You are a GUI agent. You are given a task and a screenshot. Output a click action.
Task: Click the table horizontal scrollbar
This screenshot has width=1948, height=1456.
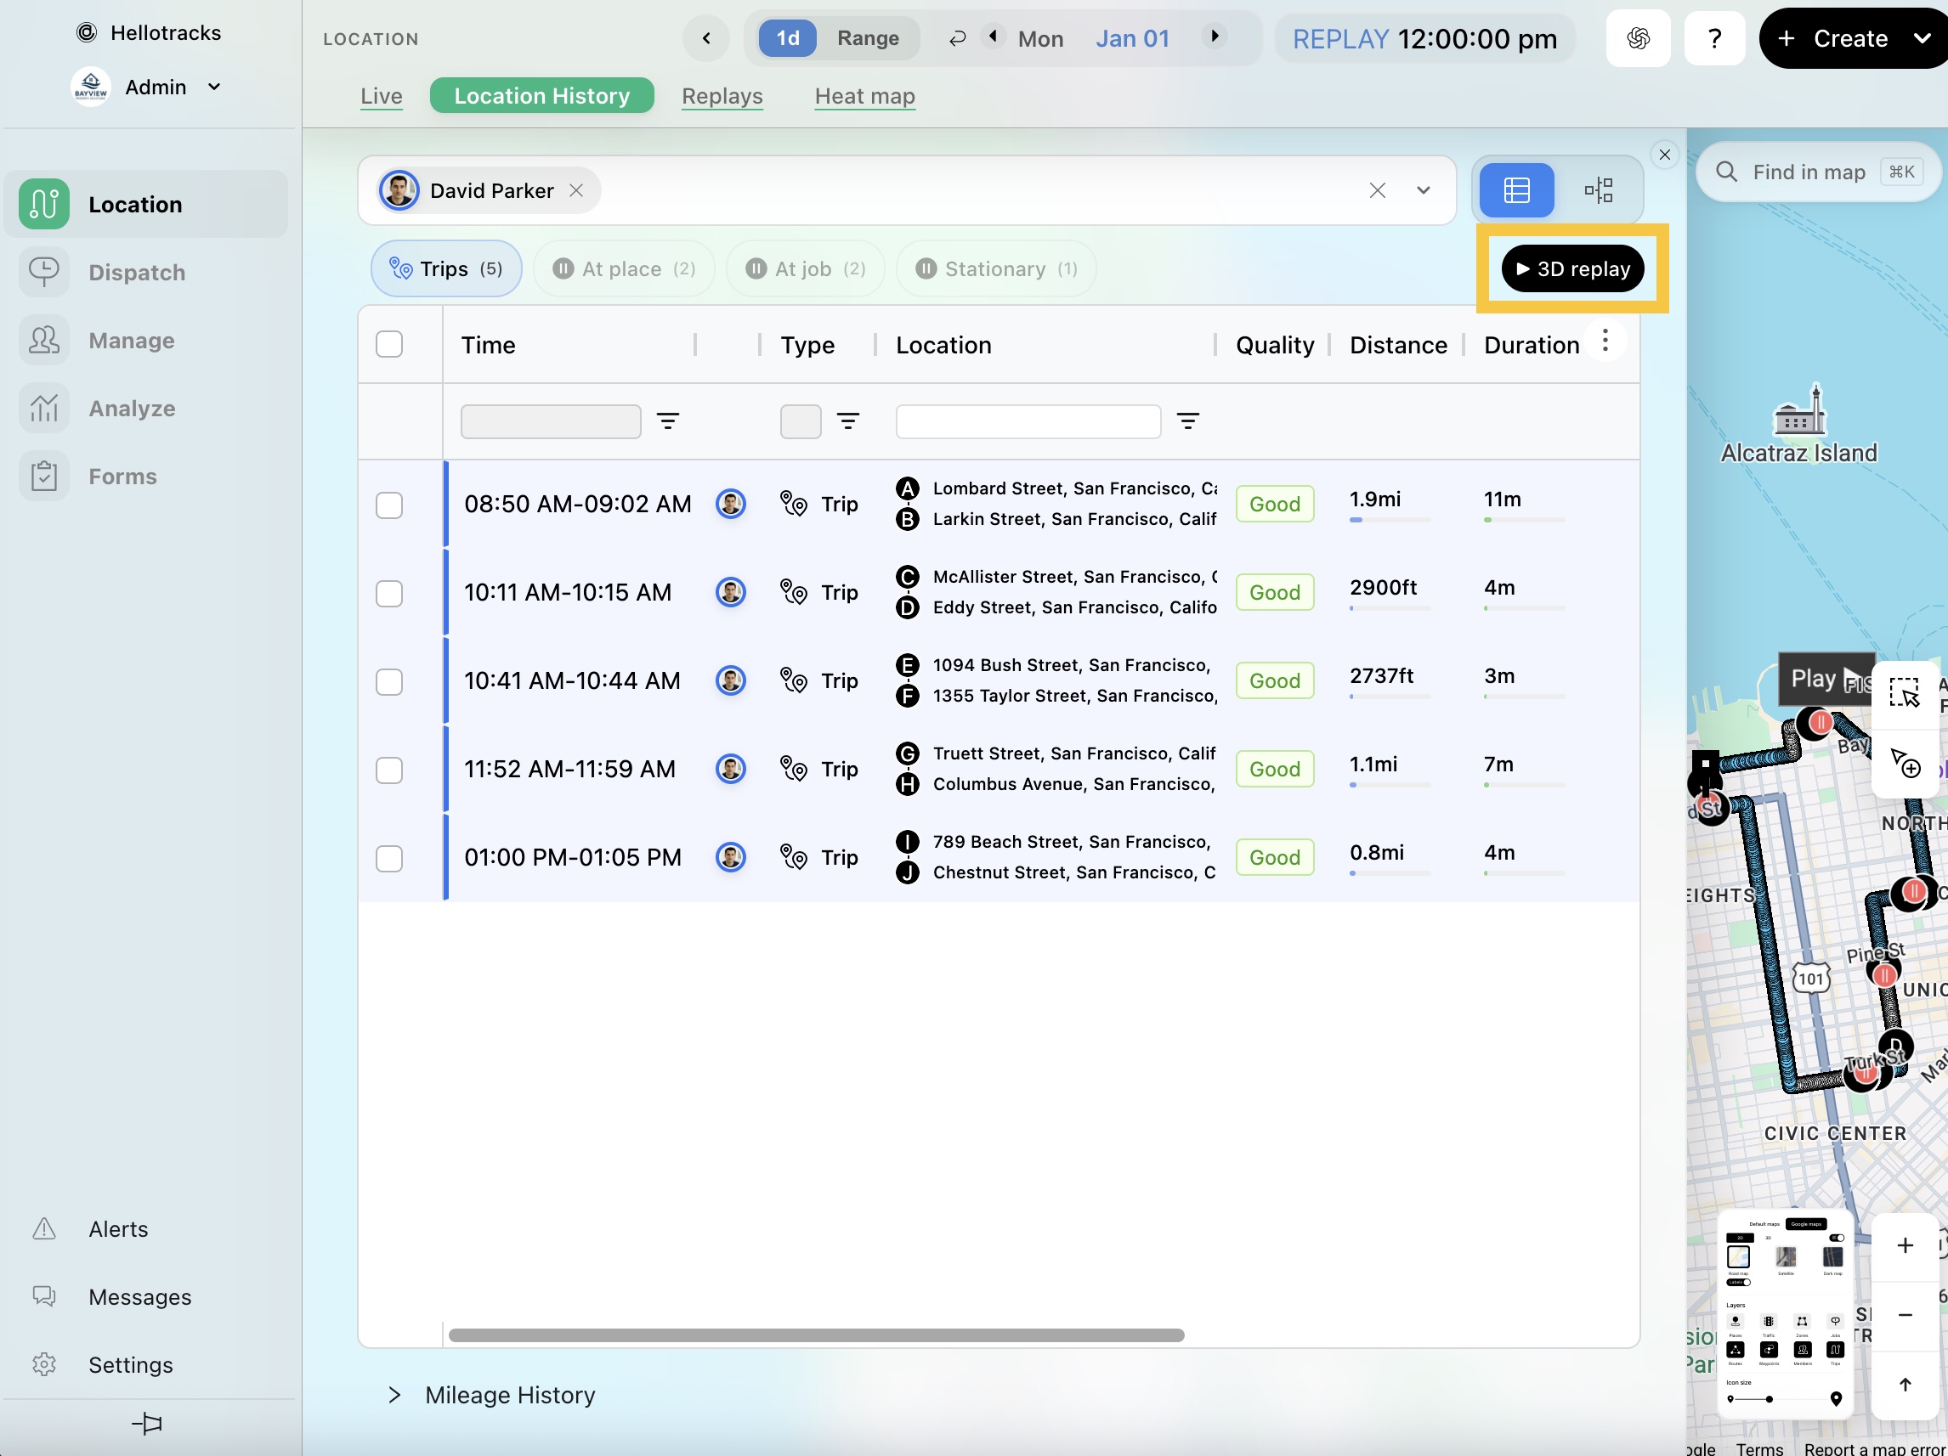(817, 1335)
